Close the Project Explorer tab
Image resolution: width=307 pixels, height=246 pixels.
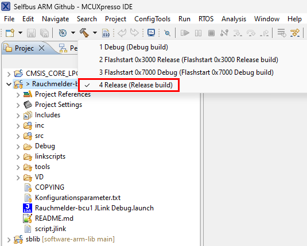tap(41, 48)
